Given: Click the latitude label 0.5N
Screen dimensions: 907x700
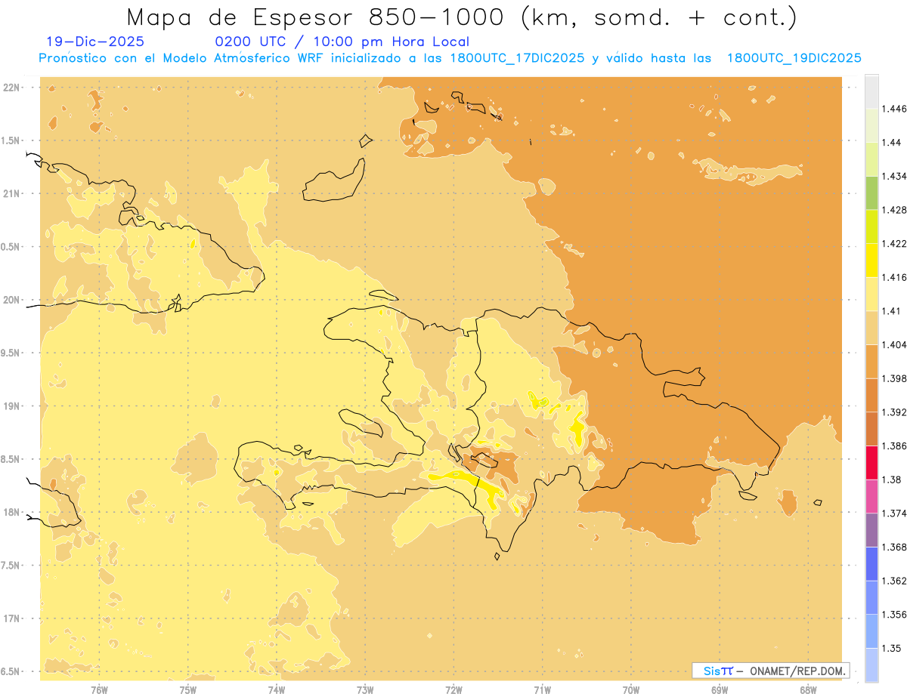Looking at the screenshot, I should pyautogui.click(x=11, y=247).
